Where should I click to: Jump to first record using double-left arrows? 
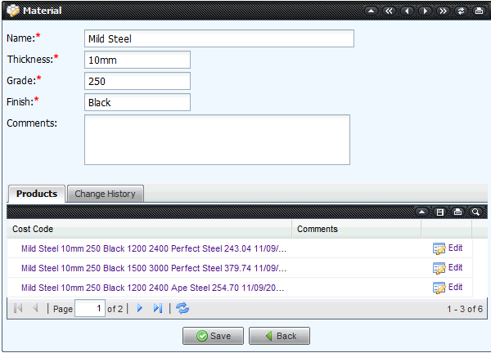click(x=389, y=11)
